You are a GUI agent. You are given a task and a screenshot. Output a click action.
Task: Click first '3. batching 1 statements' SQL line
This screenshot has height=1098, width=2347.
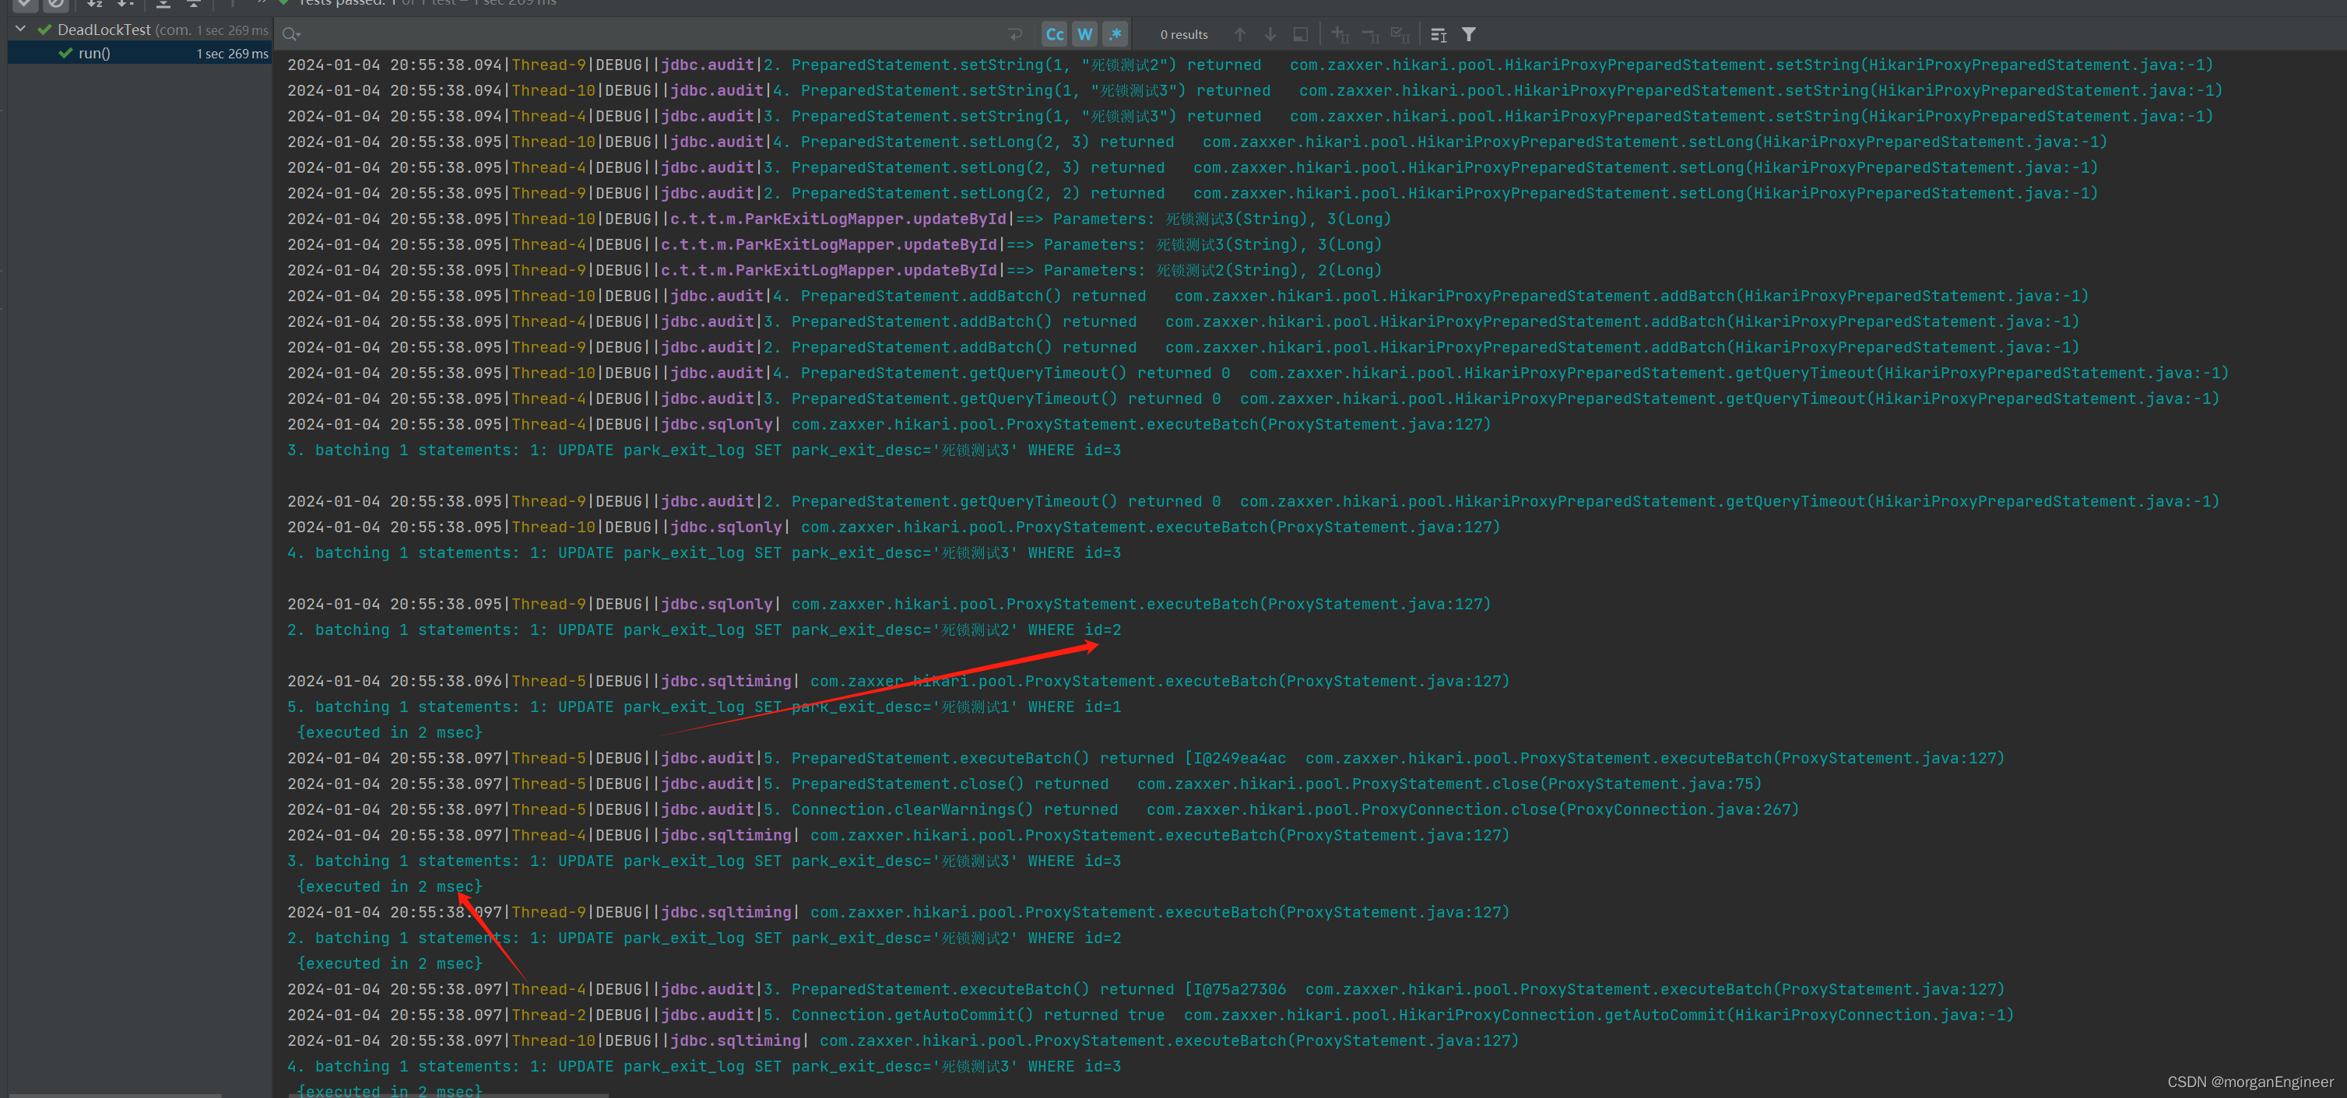click(x=704, y=450)
